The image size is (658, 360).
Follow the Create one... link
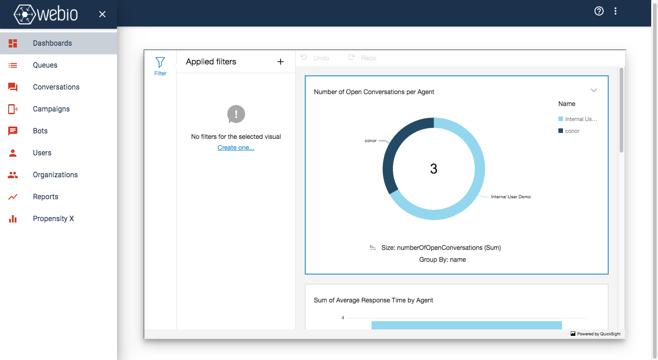tap(236, 148)
